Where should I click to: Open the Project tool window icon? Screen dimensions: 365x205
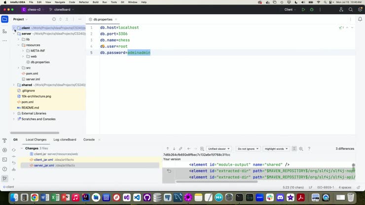tap(4, 19)
